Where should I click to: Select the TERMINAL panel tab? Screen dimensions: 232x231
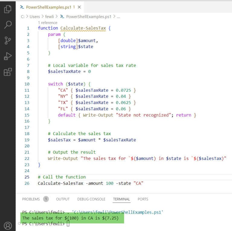point(121,199)
